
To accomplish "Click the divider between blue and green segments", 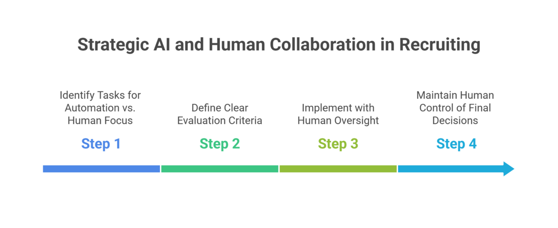I will [x=161, y=169].
